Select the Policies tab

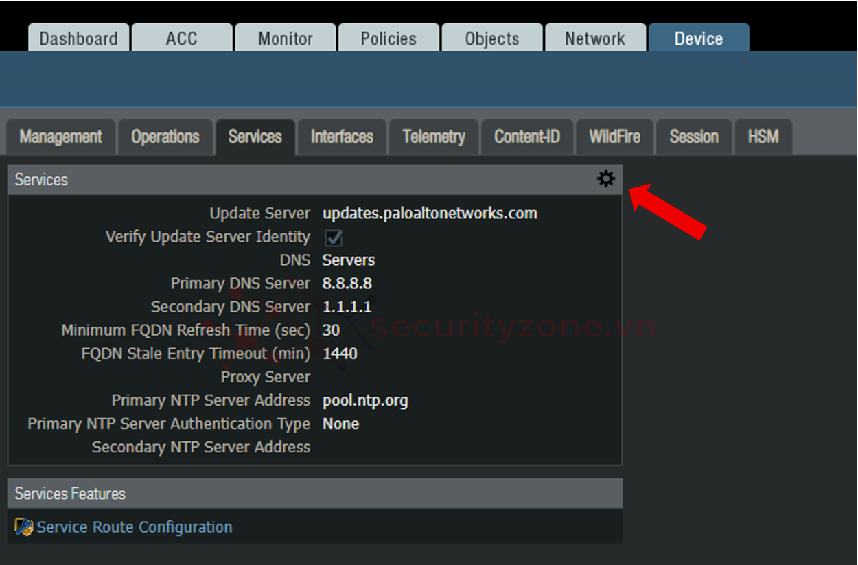(x=389, y=38)
